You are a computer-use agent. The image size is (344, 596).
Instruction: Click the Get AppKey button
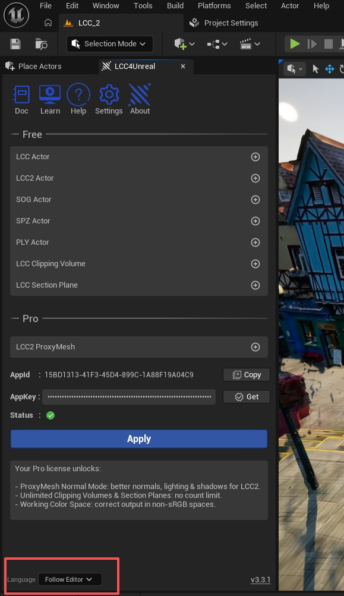(247, 397)
